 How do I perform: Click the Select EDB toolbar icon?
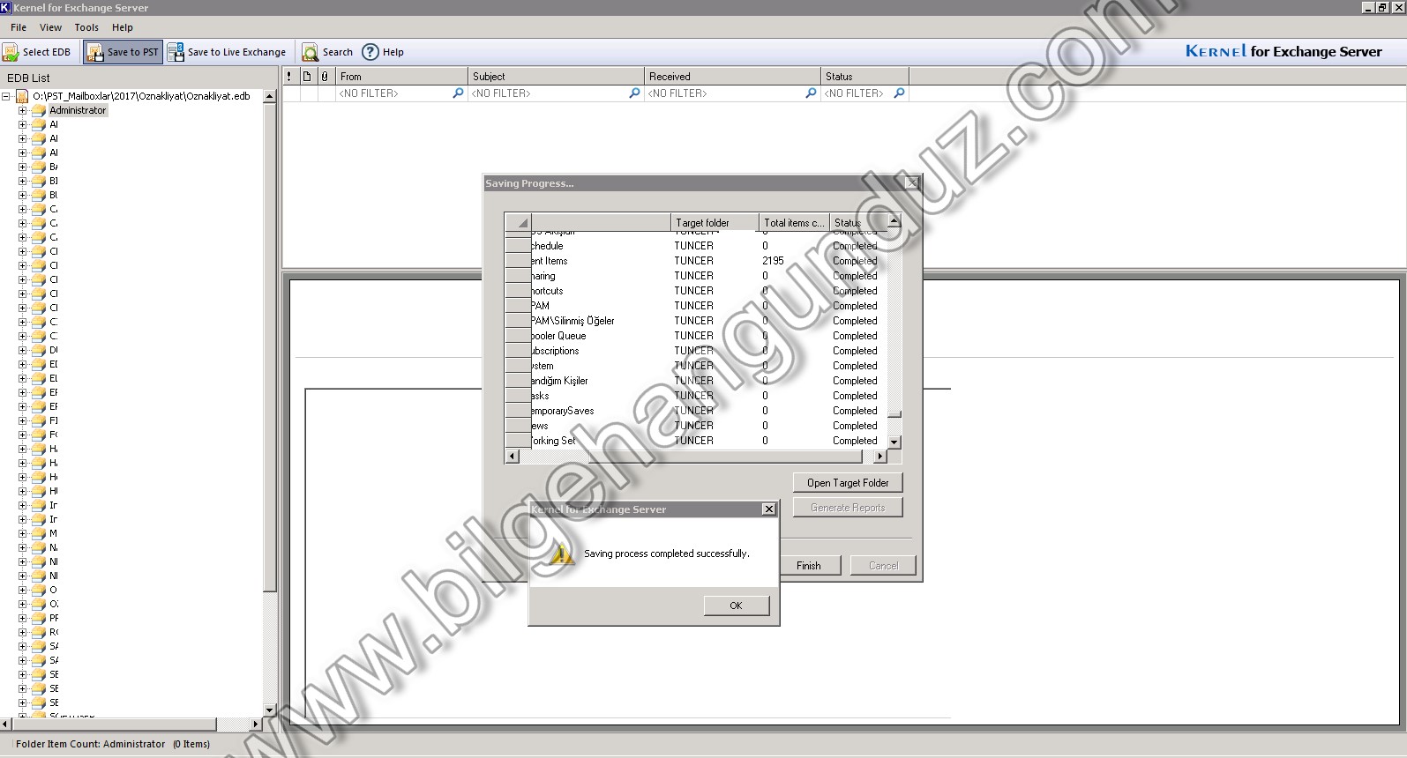(x=11, y=53)
